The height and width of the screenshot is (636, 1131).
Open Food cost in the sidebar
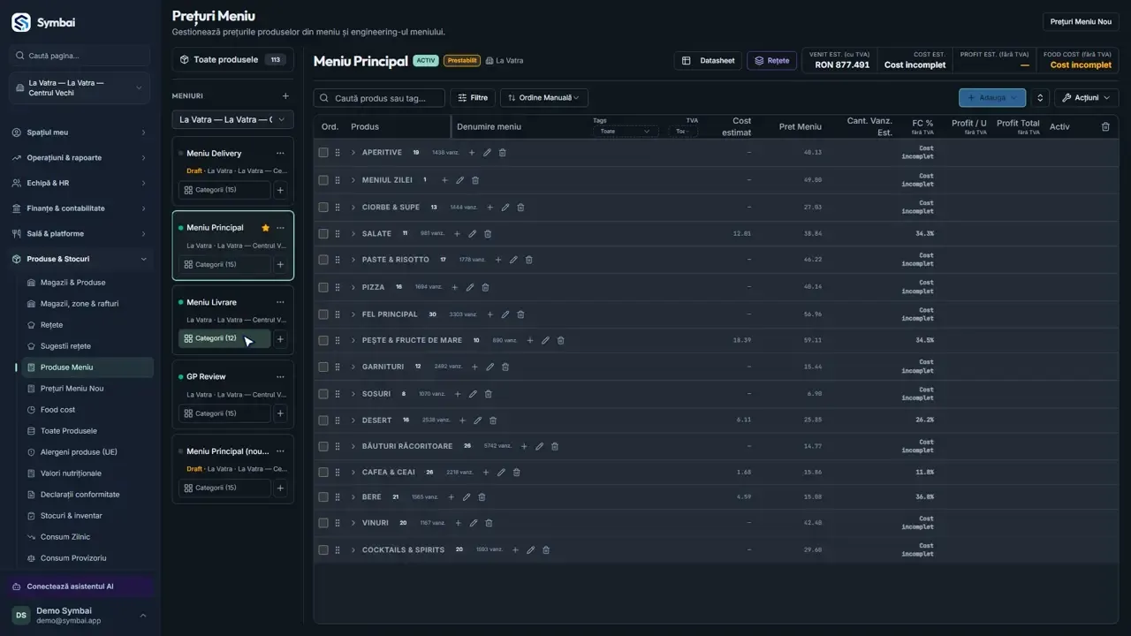click(57, 410)
